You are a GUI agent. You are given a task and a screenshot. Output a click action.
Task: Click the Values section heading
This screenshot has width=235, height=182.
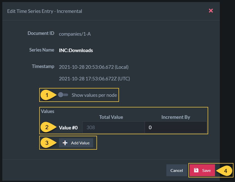coord(48,111)
